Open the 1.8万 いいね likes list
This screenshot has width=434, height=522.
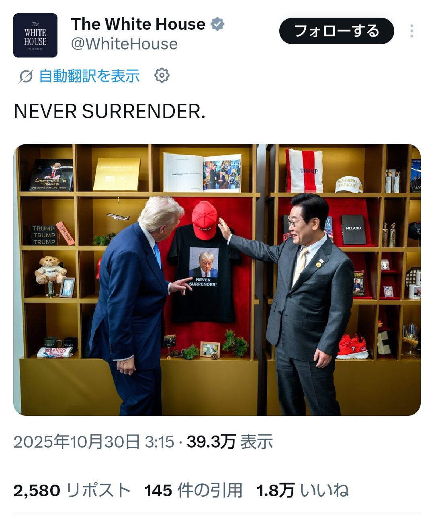point(303,491)
